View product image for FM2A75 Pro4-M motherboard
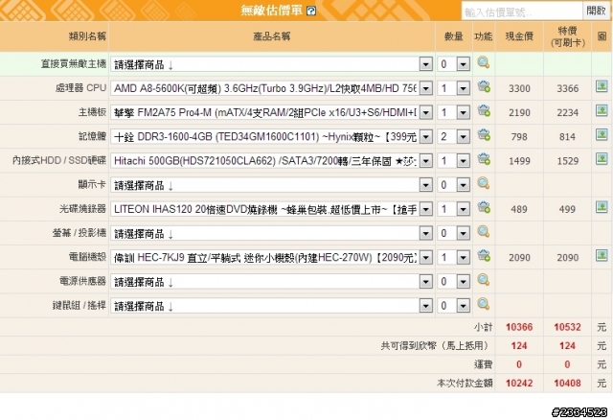The width and height of the screenshot is (613, 420). [602, 110]
